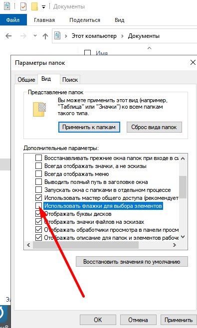Confirm with the OK button
This screenshot has width=197, height=328.
98,320
